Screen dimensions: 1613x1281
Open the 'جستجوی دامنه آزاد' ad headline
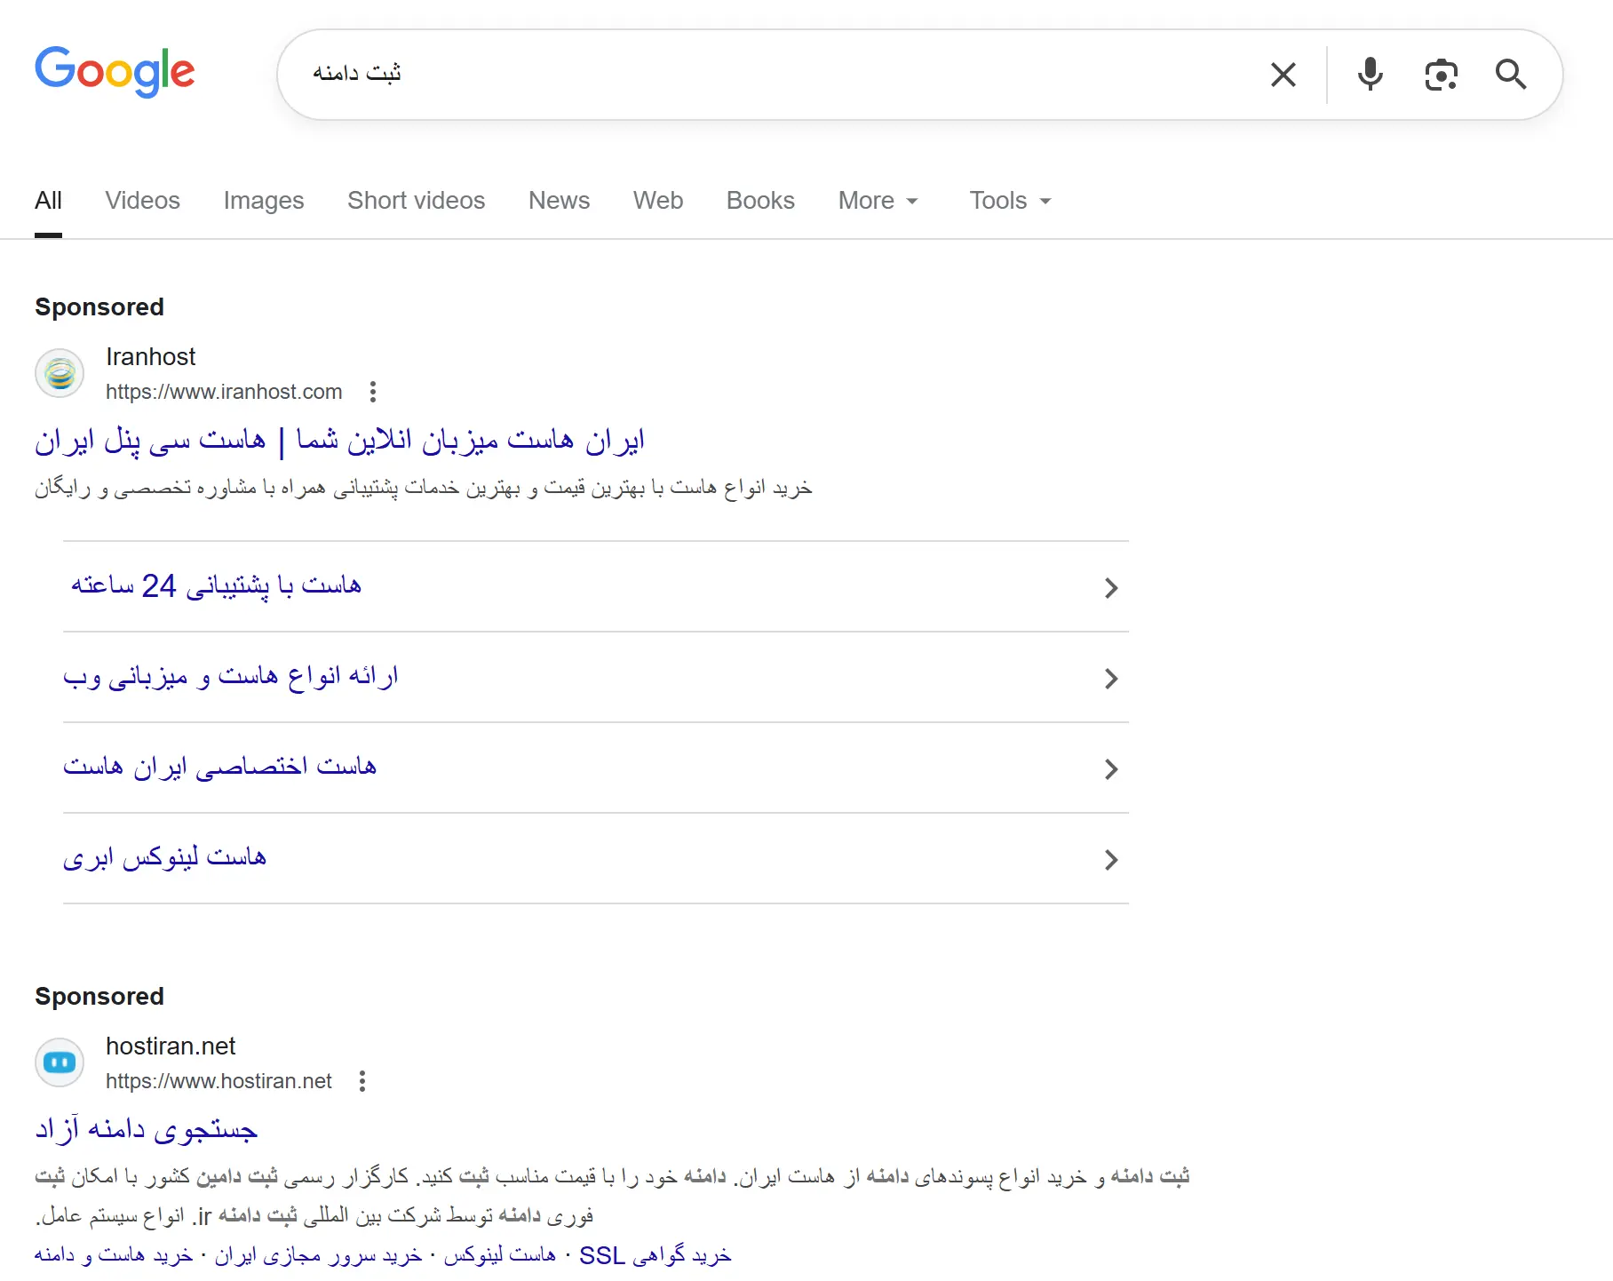point(147,1129)
